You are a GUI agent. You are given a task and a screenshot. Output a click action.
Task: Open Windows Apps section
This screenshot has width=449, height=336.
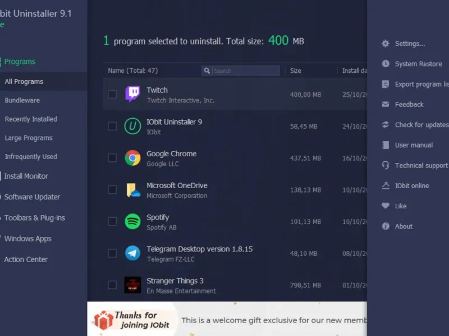click(28, 239)
